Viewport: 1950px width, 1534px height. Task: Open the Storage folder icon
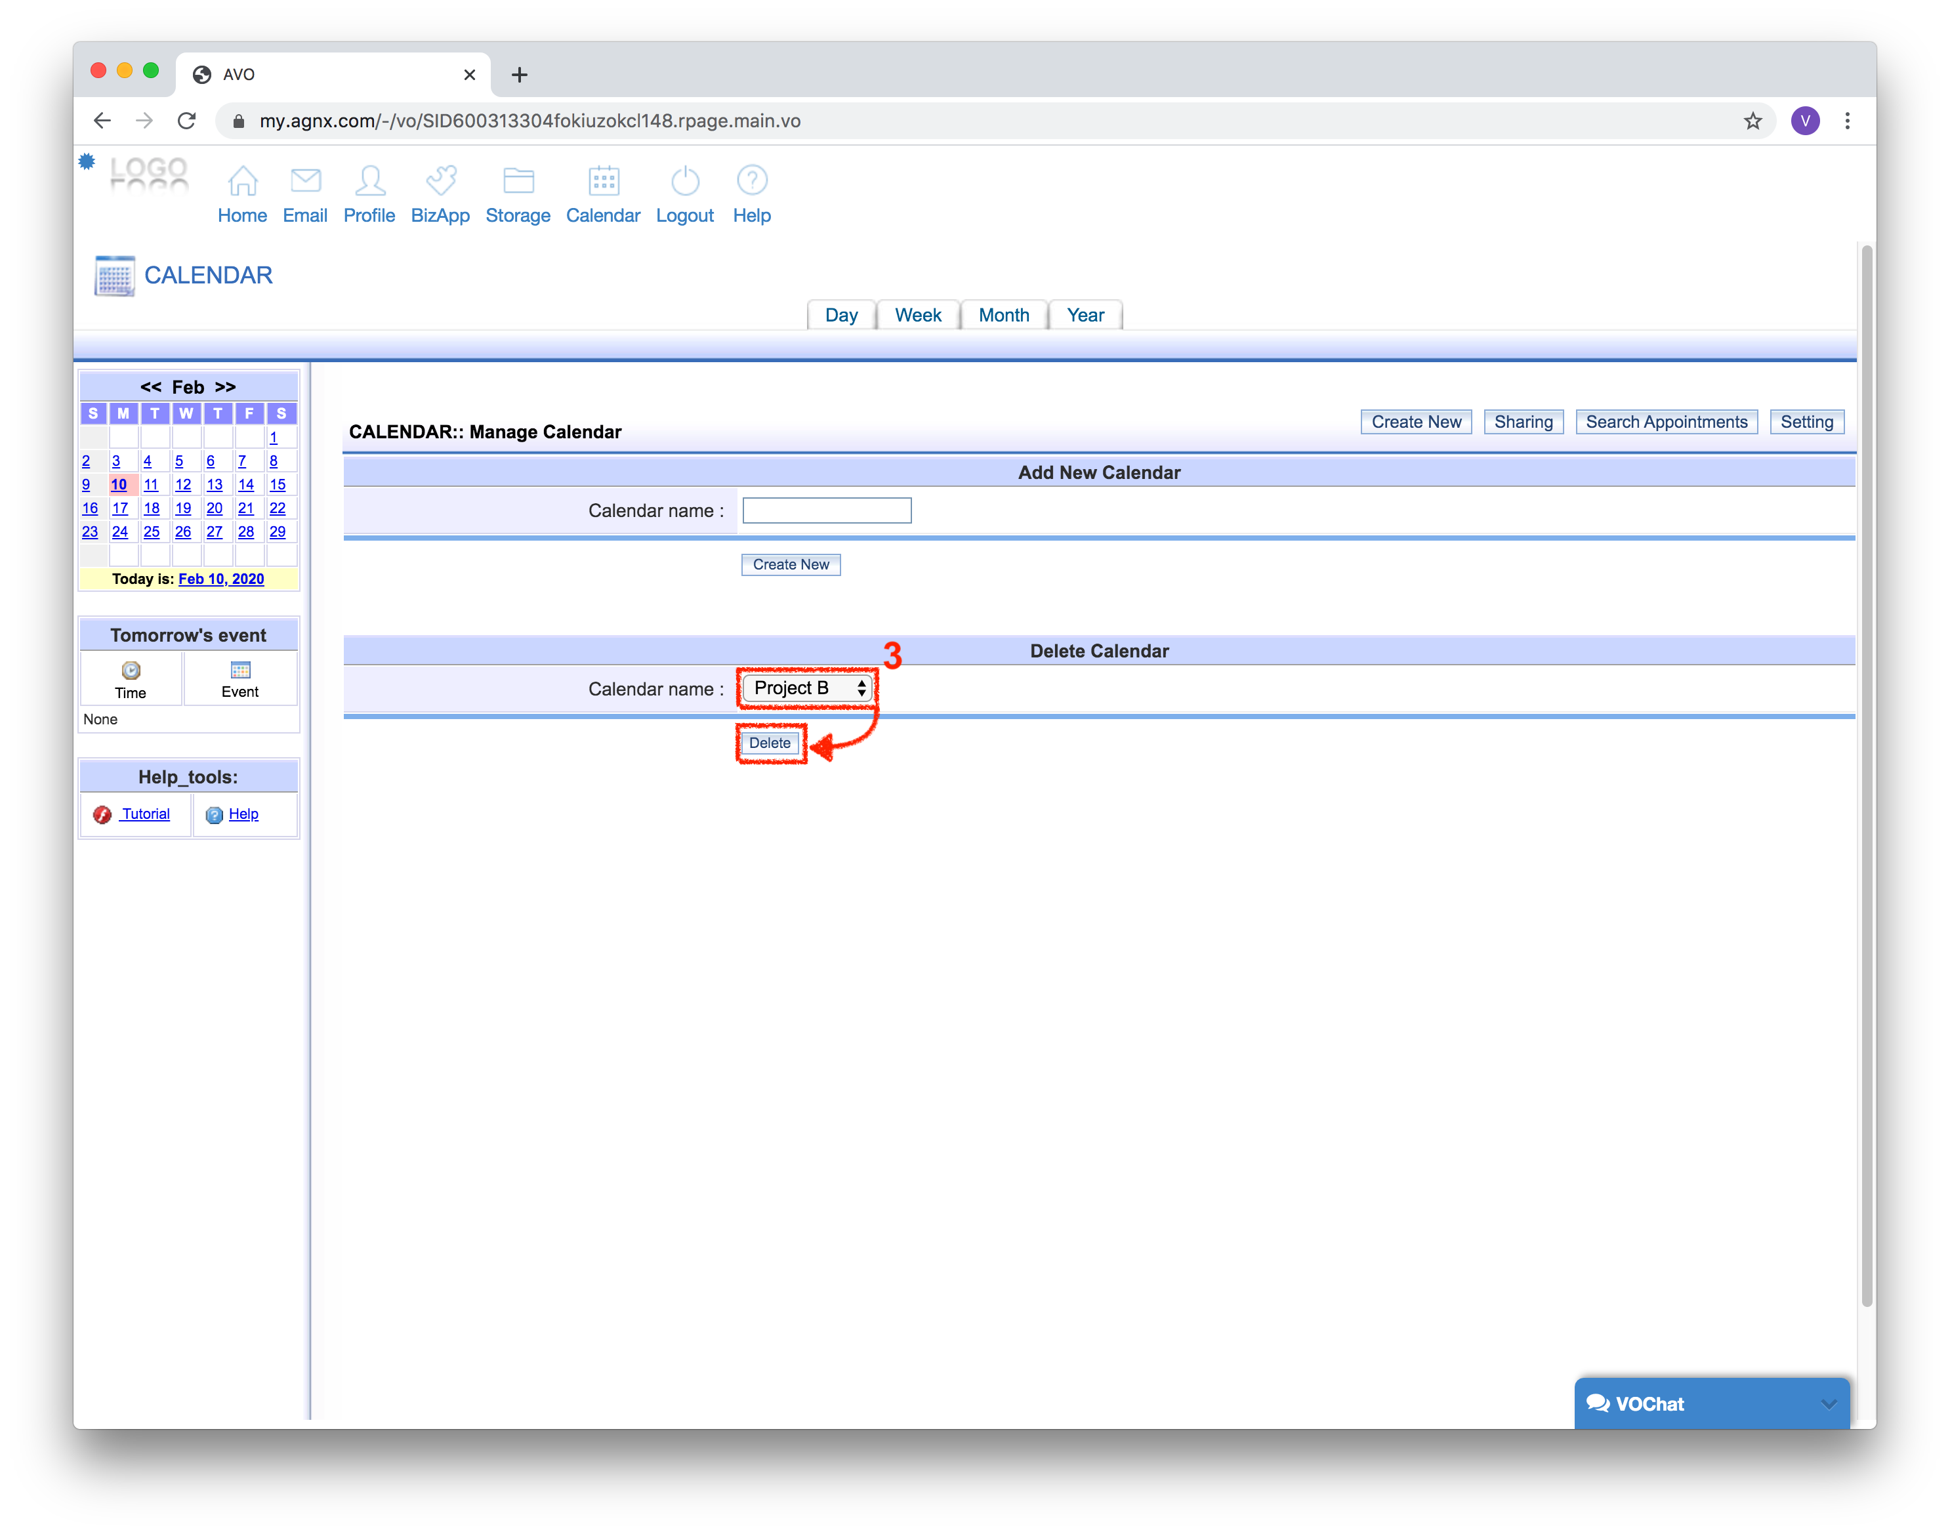[518, 182]
